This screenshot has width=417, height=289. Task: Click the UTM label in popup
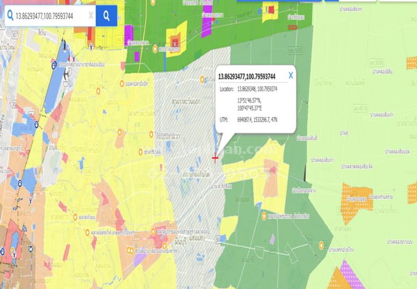point(225,119)
